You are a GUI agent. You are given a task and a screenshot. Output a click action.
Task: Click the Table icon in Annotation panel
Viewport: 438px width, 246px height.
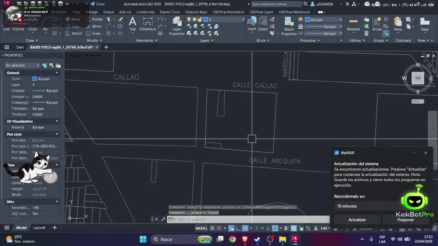point(160,33)
